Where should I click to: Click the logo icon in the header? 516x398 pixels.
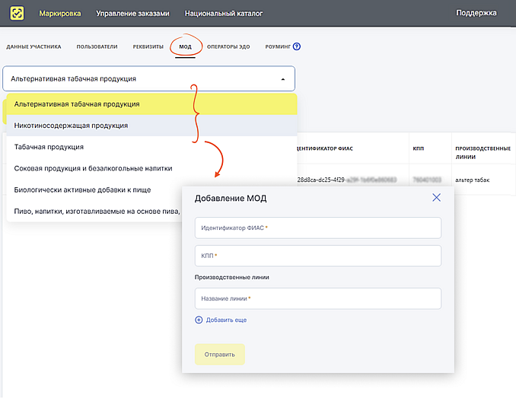16,13
